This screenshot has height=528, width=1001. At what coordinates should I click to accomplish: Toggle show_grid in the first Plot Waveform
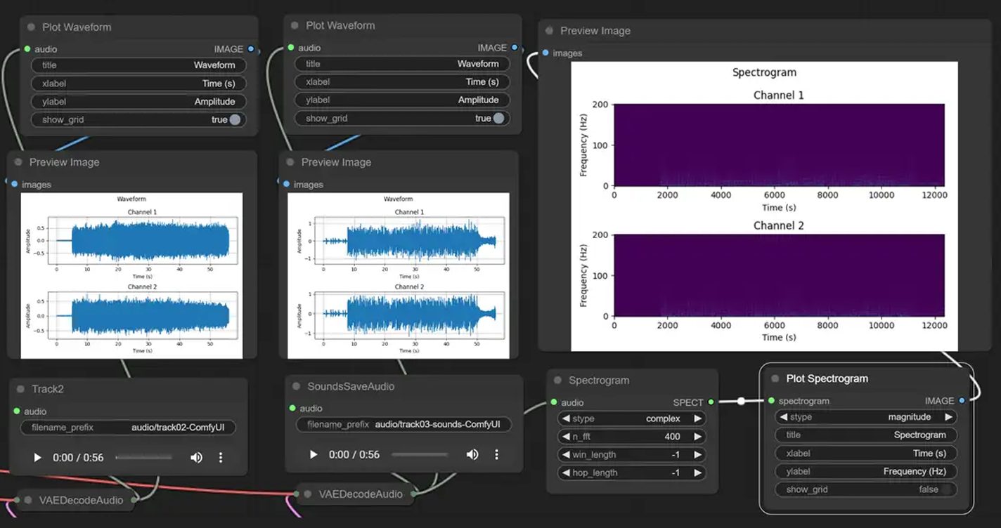(234, 120)
